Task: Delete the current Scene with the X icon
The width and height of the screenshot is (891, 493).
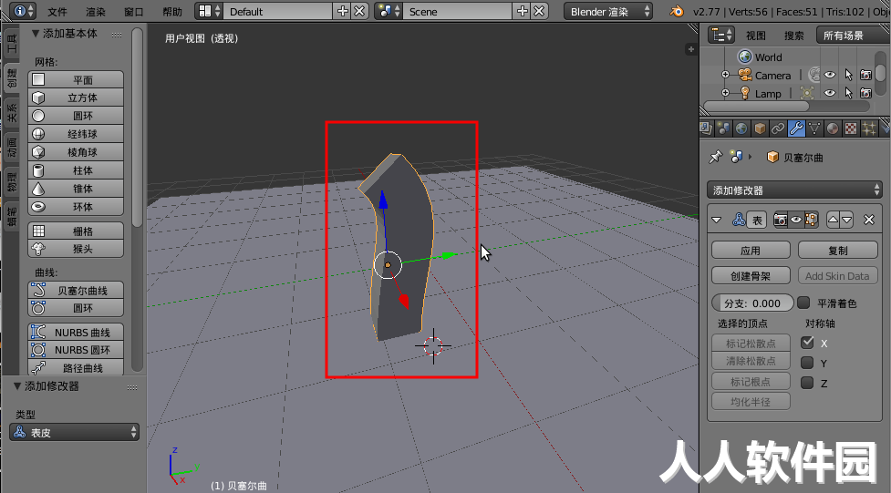Action: pos(539,11)
